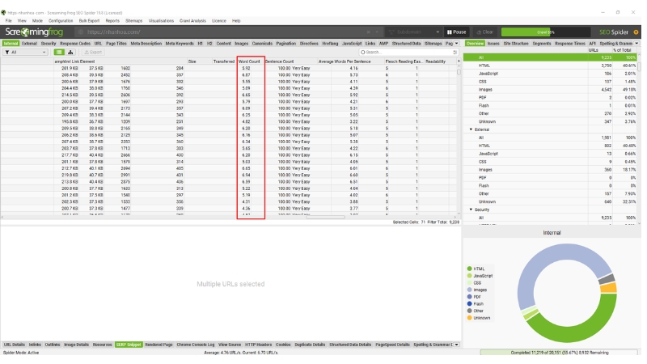Open the Licence menu
Viewport: 647px width, 364px height.
click(219, 21)
